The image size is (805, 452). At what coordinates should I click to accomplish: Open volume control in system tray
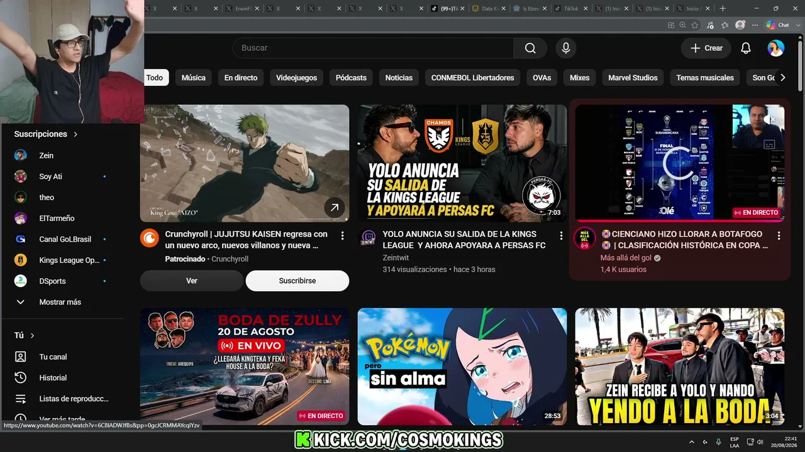click(x=760, y=442)
